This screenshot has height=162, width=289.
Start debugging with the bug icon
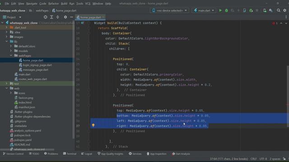pos(226,10)
